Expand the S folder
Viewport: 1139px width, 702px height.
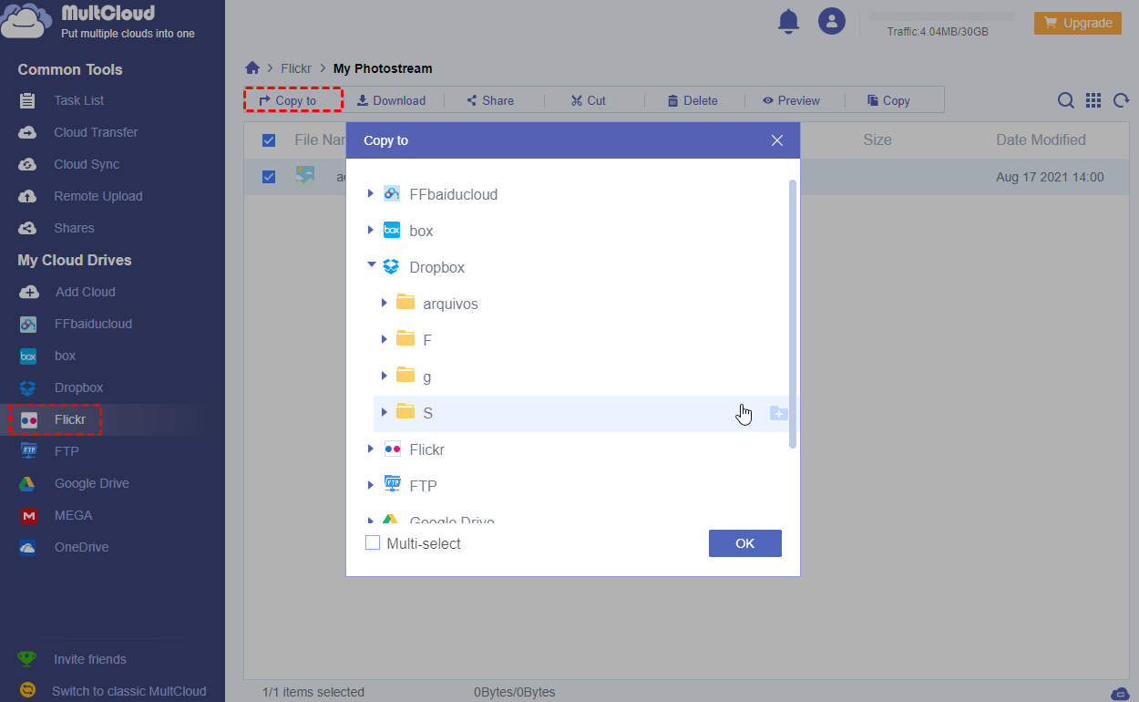pyautogui.click(x=385, y=412)
